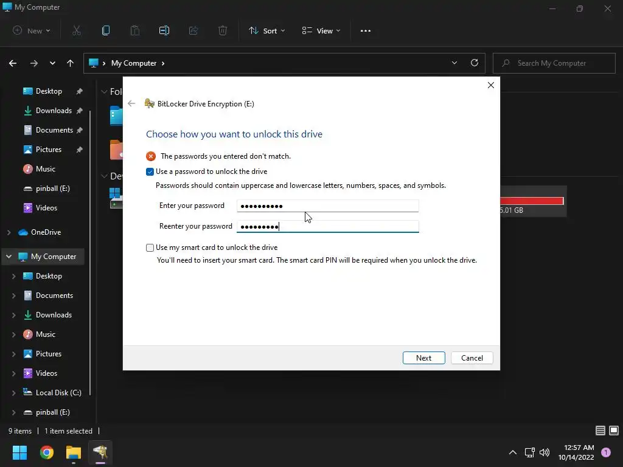Open File Explorer from the taskbar

[x=74, y=452]
